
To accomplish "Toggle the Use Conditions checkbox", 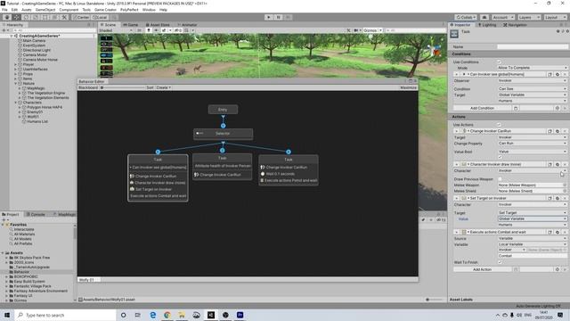I will [x=499, y=62].
